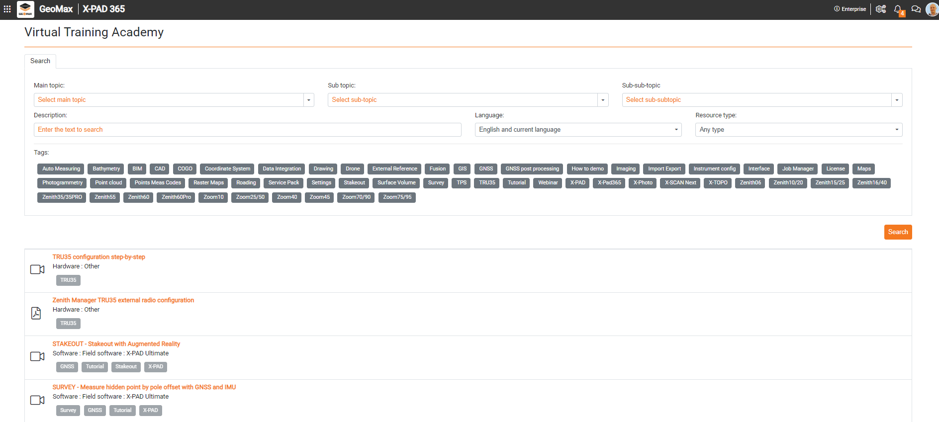The image size is (939, 422).
Task: Click the user profile avatar
Action: (x=932, y=9)
